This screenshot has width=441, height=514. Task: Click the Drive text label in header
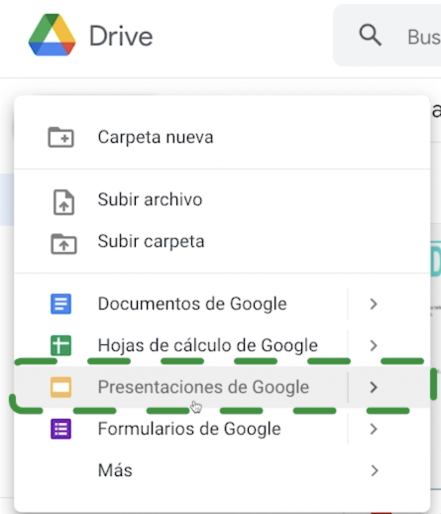[120, 35]
